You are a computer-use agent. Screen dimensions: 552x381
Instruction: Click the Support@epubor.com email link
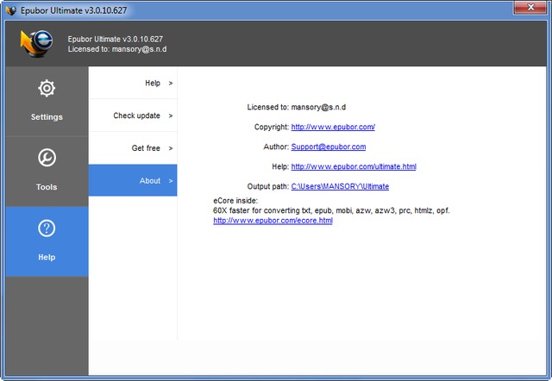click(x=328, y=147)
